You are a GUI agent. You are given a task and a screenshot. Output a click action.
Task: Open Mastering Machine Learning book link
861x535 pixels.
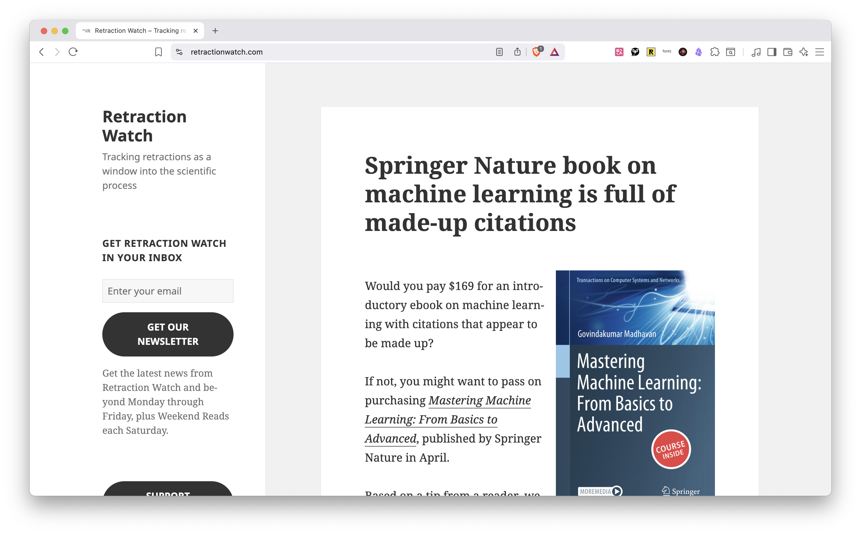479,400
